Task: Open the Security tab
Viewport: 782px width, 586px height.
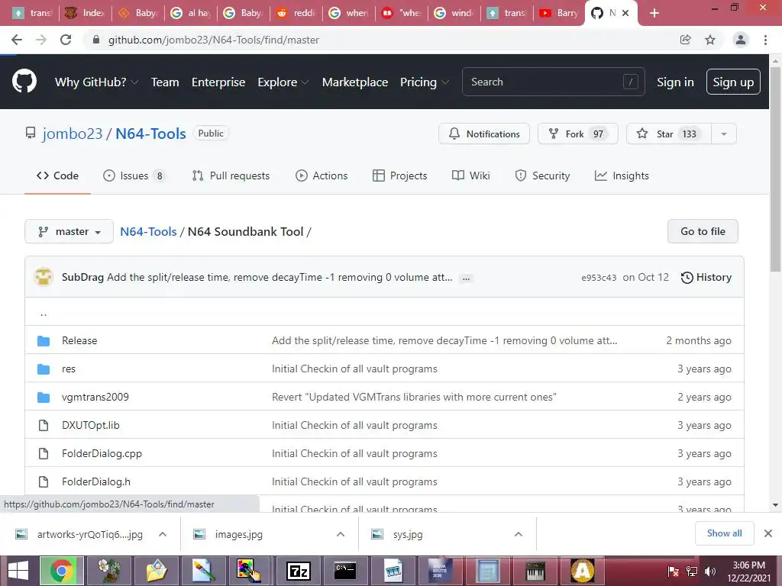Action: pos(543,176)
